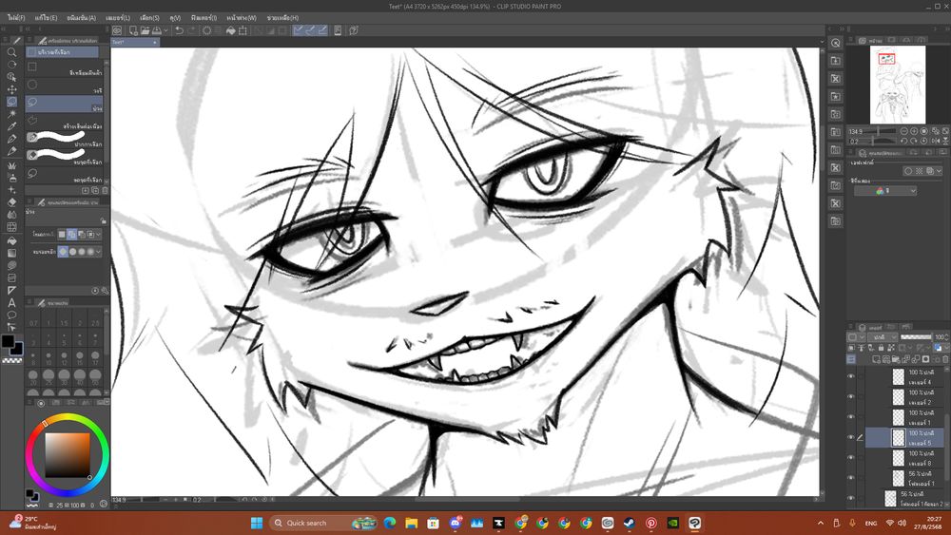Image resolution: width=951 pixels, height=535 pixels.
Task: Expand Layer Property effect dropdown arrow
Action: (939, 171)
